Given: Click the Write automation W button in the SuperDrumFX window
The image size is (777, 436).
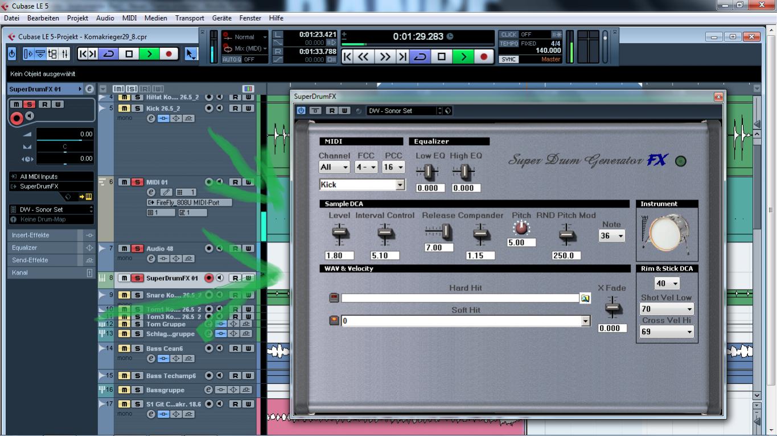Looking at the screenshot, I should [344, 110].
